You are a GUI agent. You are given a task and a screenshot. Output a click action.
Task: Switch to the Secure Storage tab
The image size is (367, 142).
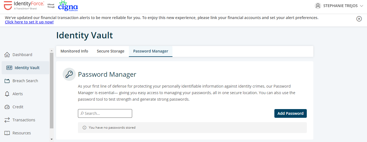111,51
